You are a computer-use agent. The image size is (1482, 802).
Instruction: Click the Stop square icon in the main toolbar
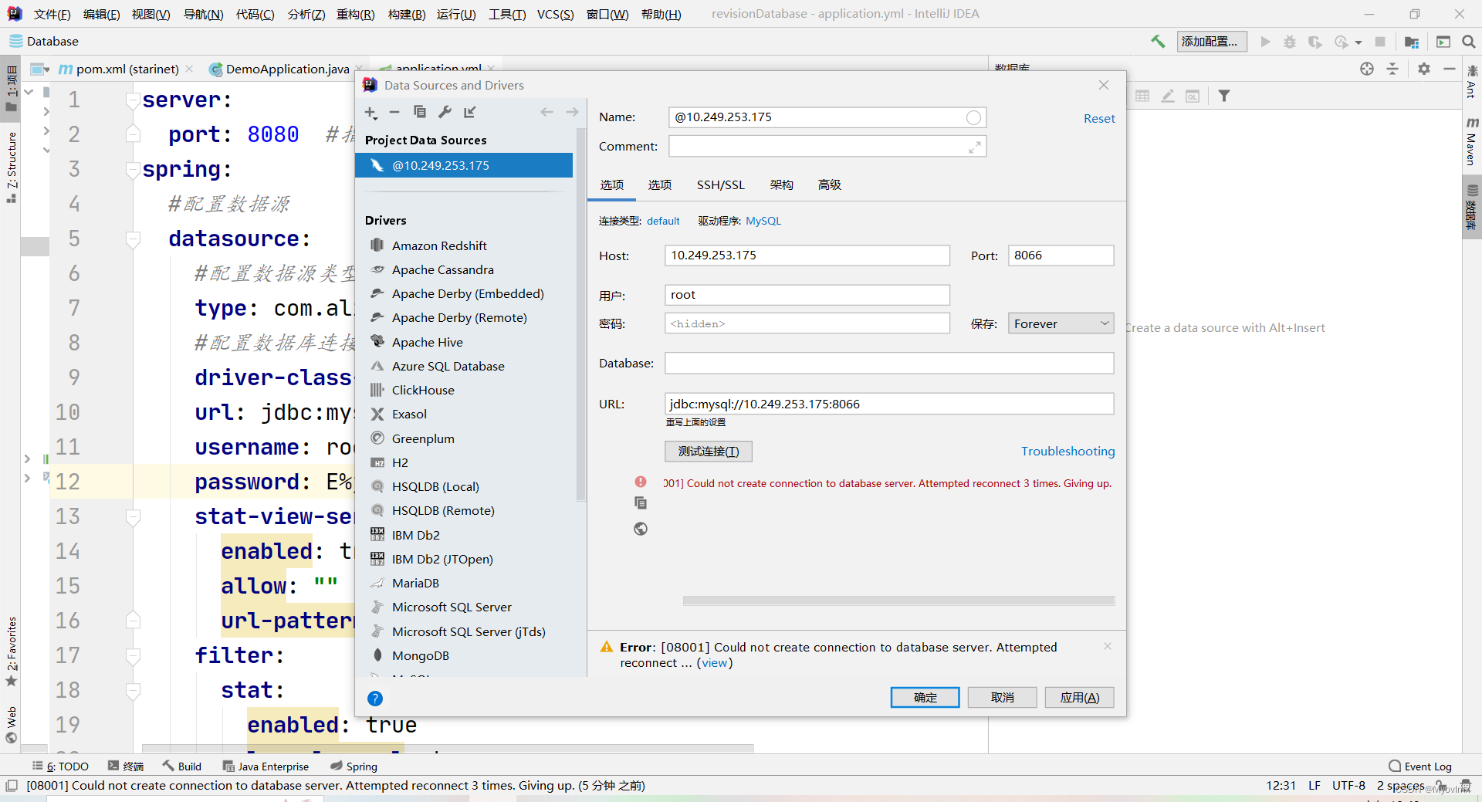pos(1380,42)
